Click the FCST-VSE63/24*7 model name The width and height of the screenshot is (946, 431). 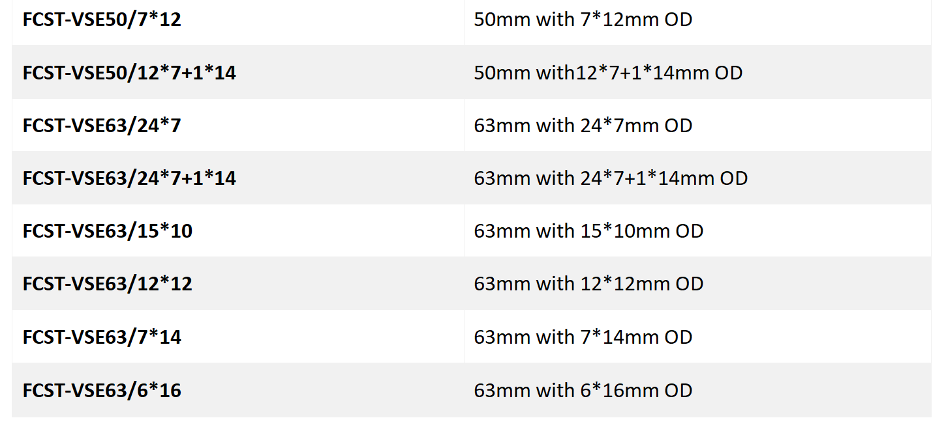tap(102, 126)
